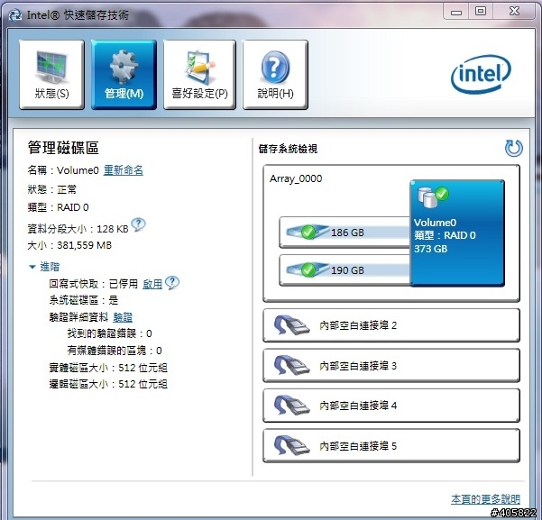Click the cable icon for port 5
This screenshot has height=520, width=542.
click(x=291, y=446)
